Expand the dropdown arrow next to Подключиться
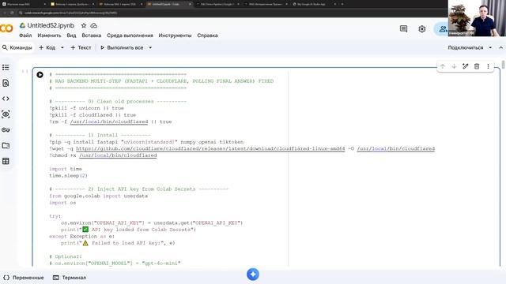 490,47
